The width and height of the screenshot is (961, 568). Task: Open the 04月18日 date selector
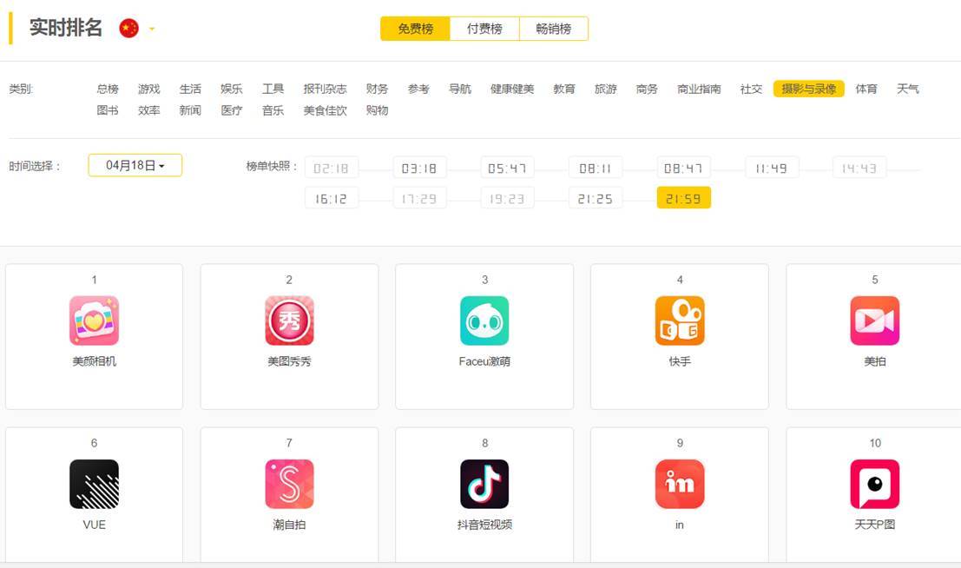click(x=135, y=165)
